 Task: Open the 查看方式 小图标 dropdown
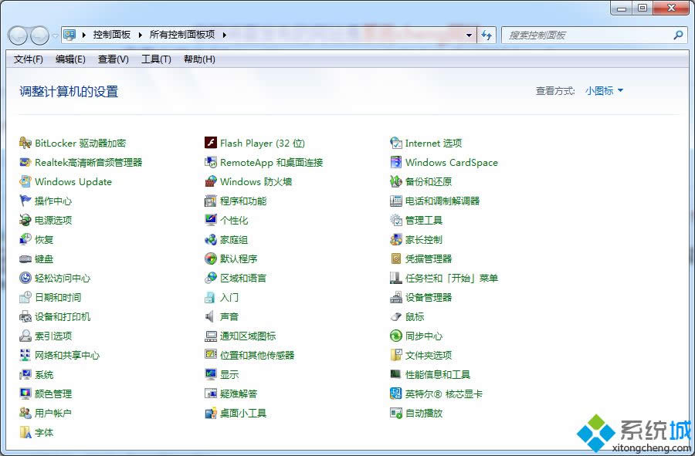604,91
